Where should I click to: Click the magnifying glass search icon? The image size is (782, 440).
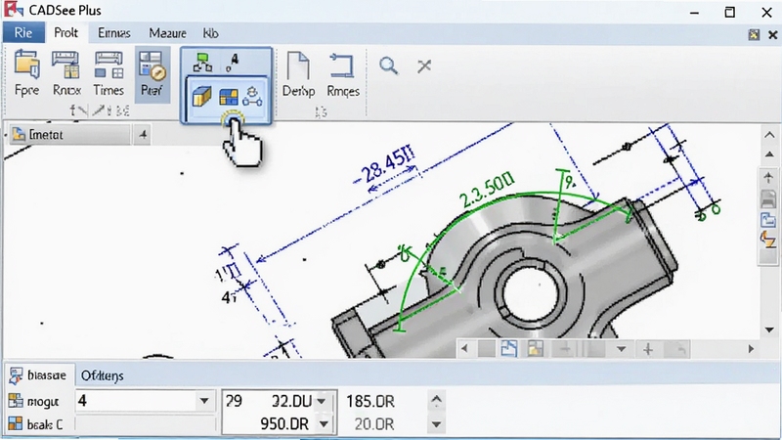point(388,66)
